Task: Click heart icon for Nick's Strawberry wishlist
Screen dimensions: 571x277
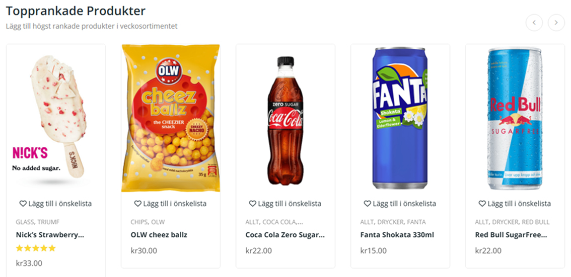Action: click(23, 204)
